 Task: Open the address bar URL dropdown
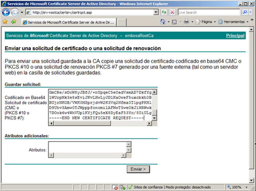[x=156, y=12]
